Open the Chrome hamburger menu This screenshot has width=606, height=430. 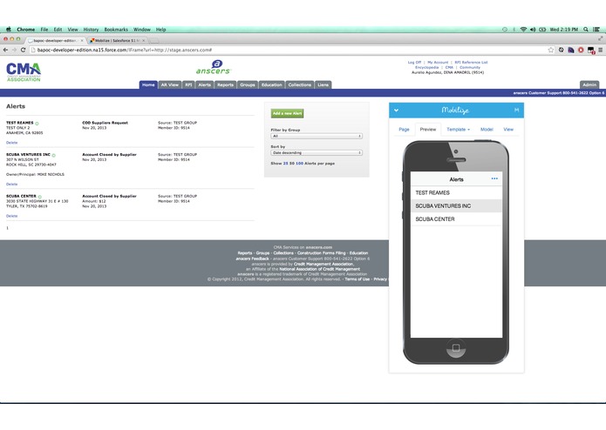(600, 50)
